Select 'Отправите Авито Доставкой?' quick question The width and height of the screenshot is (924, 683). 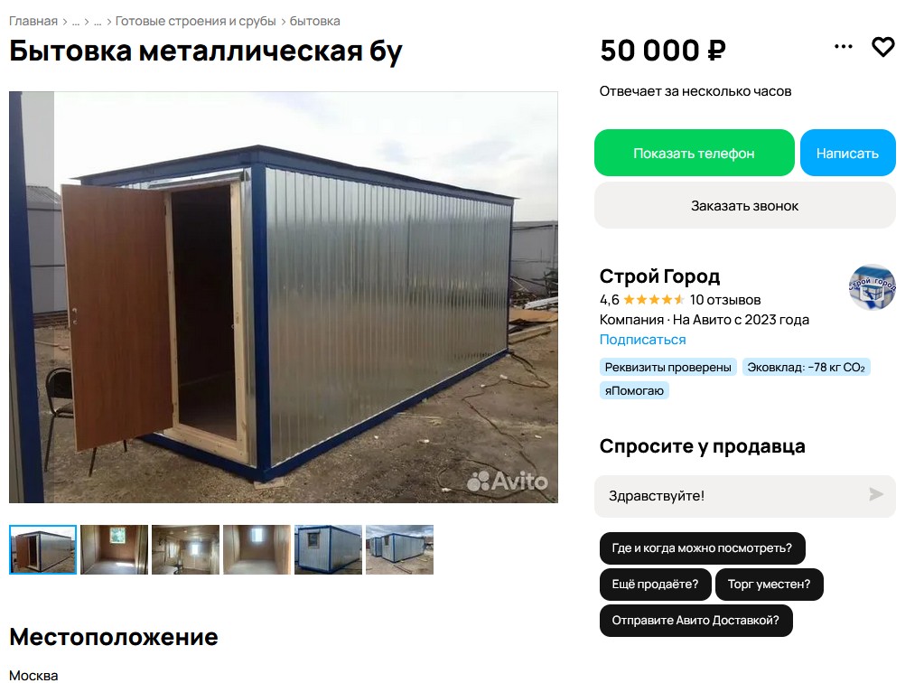coord(695,620)
